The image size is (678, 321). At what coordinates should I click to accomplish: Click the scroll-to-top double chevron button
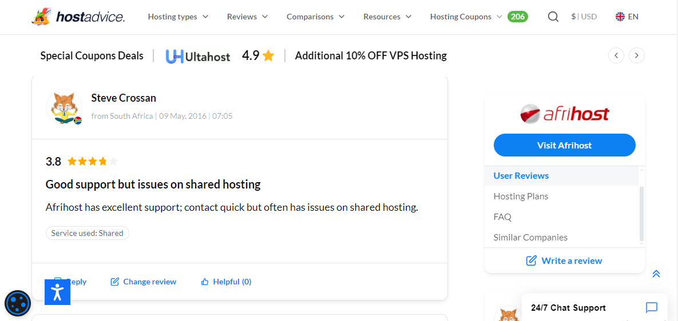[656, 274]
